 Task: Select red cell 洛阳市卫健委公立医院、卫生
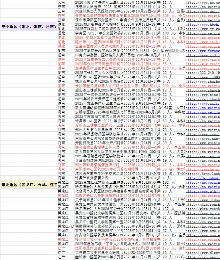click(99, 125)
